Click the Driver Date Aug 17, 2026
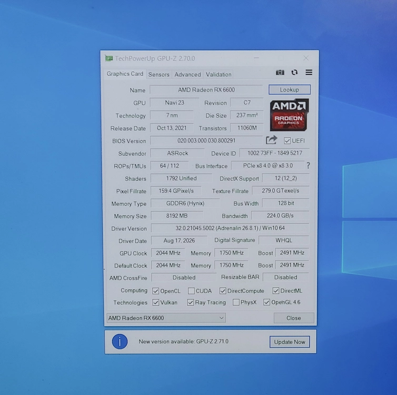Viewport: 397px width, 395px height. (179, 241)
